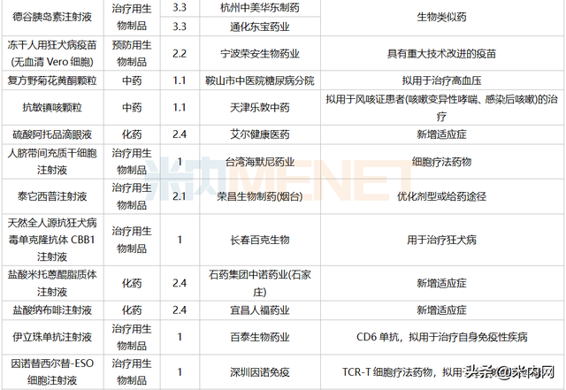Screen dimensions: 566x390
Task: Select '治疗用生物制品' in the 长春百克生物 row
Action: click(x=132, y=240)
